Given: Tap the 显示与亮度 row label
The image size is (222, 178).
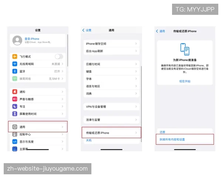Looking at the screenshot, I should [27, 142].
